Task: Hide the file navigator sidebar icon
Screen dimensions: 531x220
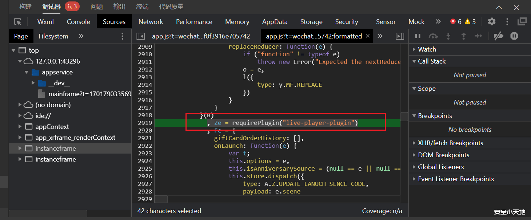Action: pyautogui.click(x=140, y=36)
